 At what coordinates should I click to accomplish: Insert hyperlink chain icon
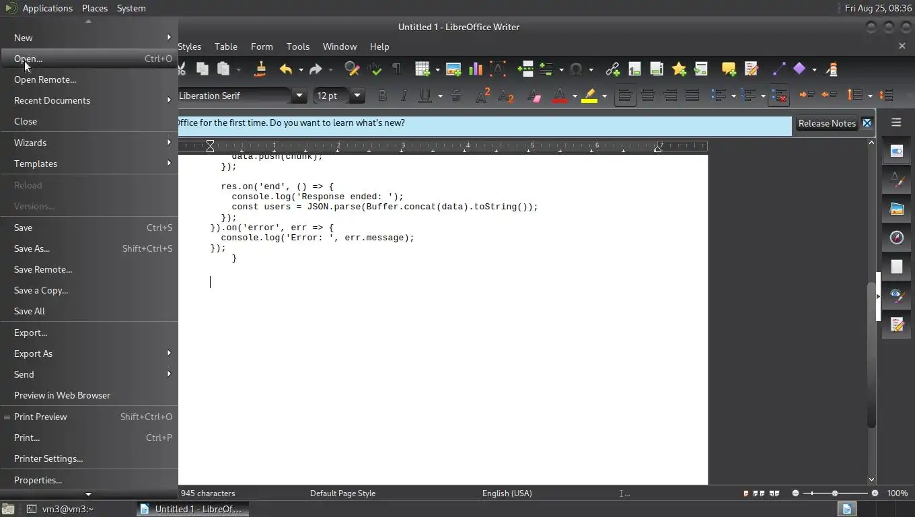pos(612,69)
